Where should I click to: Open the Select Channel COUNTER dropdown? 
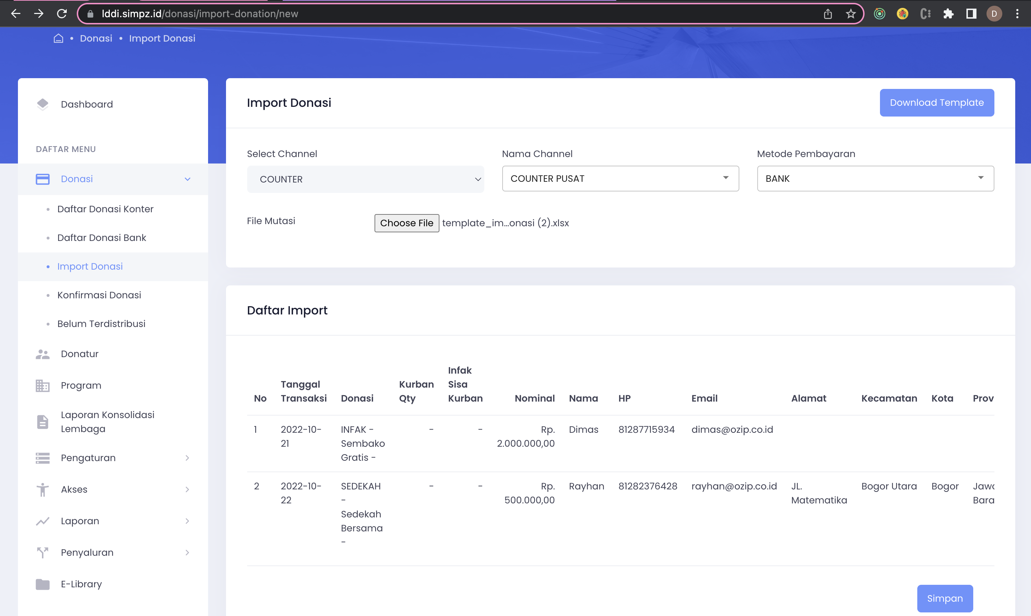pyautogui.click(x=365, y=179)
